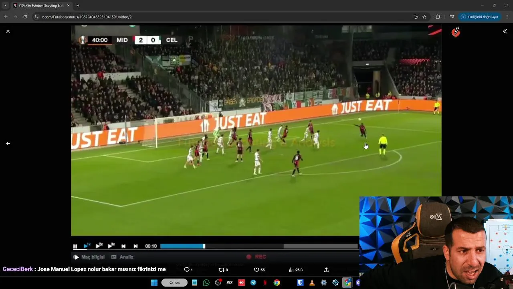Skip to next clip
513x289 pixels.
pyautogui.click(x=135, y=246)
